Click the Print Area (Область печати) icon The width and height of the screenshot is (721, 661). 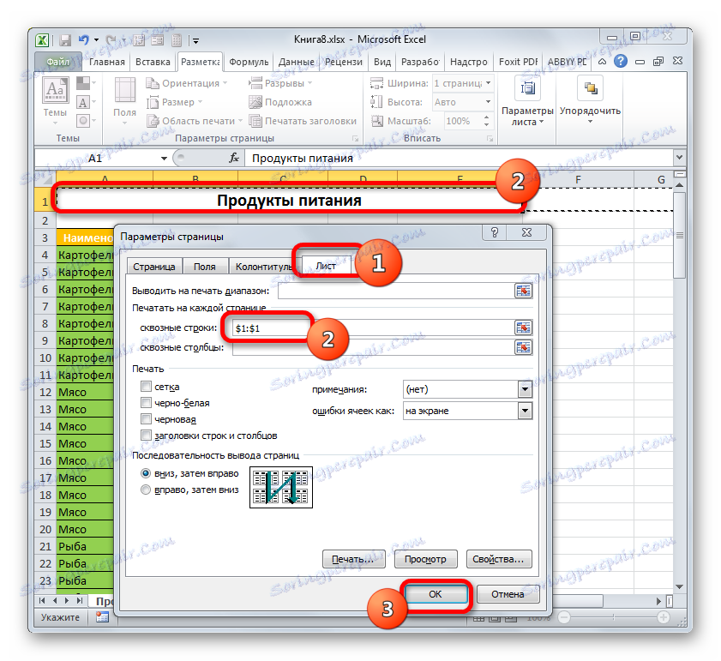153,121
